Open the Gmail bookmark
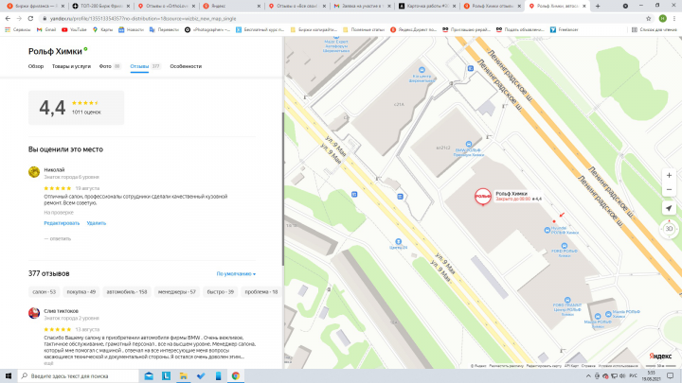Viewport: 682px width, 383px height. pos(46,30)
